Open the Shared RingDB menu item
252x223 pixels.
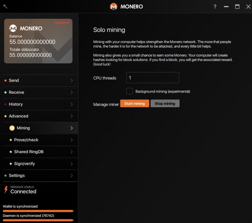click(x=29, y=152)
